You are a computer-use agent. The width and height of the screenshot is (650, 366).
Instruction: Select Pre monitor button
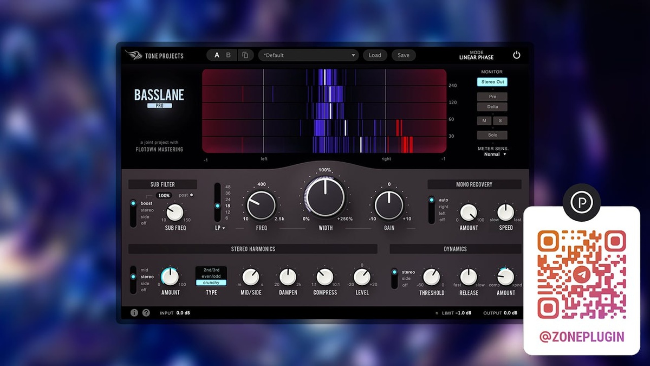492,97
